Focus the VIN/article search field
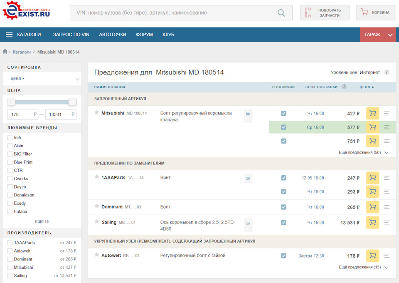Viewport: 399px width, 283px height. click(x=181, y=13)
